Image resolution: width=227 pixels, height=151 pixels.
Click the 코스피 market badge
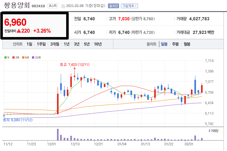pyautogui.click(x=53, y=6)
